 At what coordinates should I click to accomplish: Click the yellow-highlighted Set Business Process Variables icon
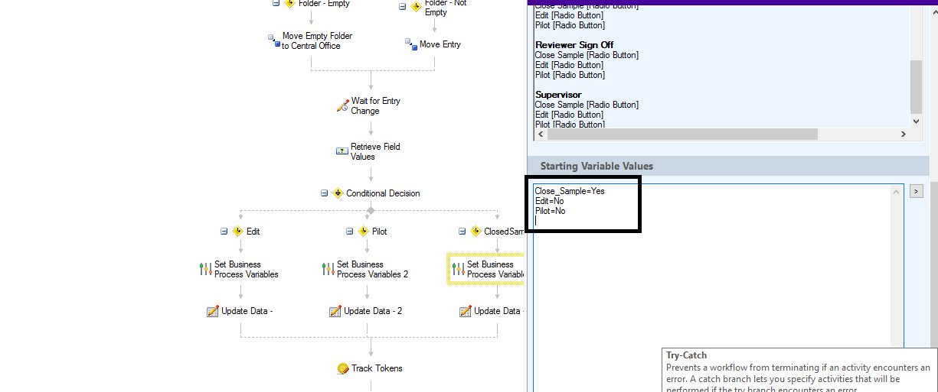tap(458, 269)
